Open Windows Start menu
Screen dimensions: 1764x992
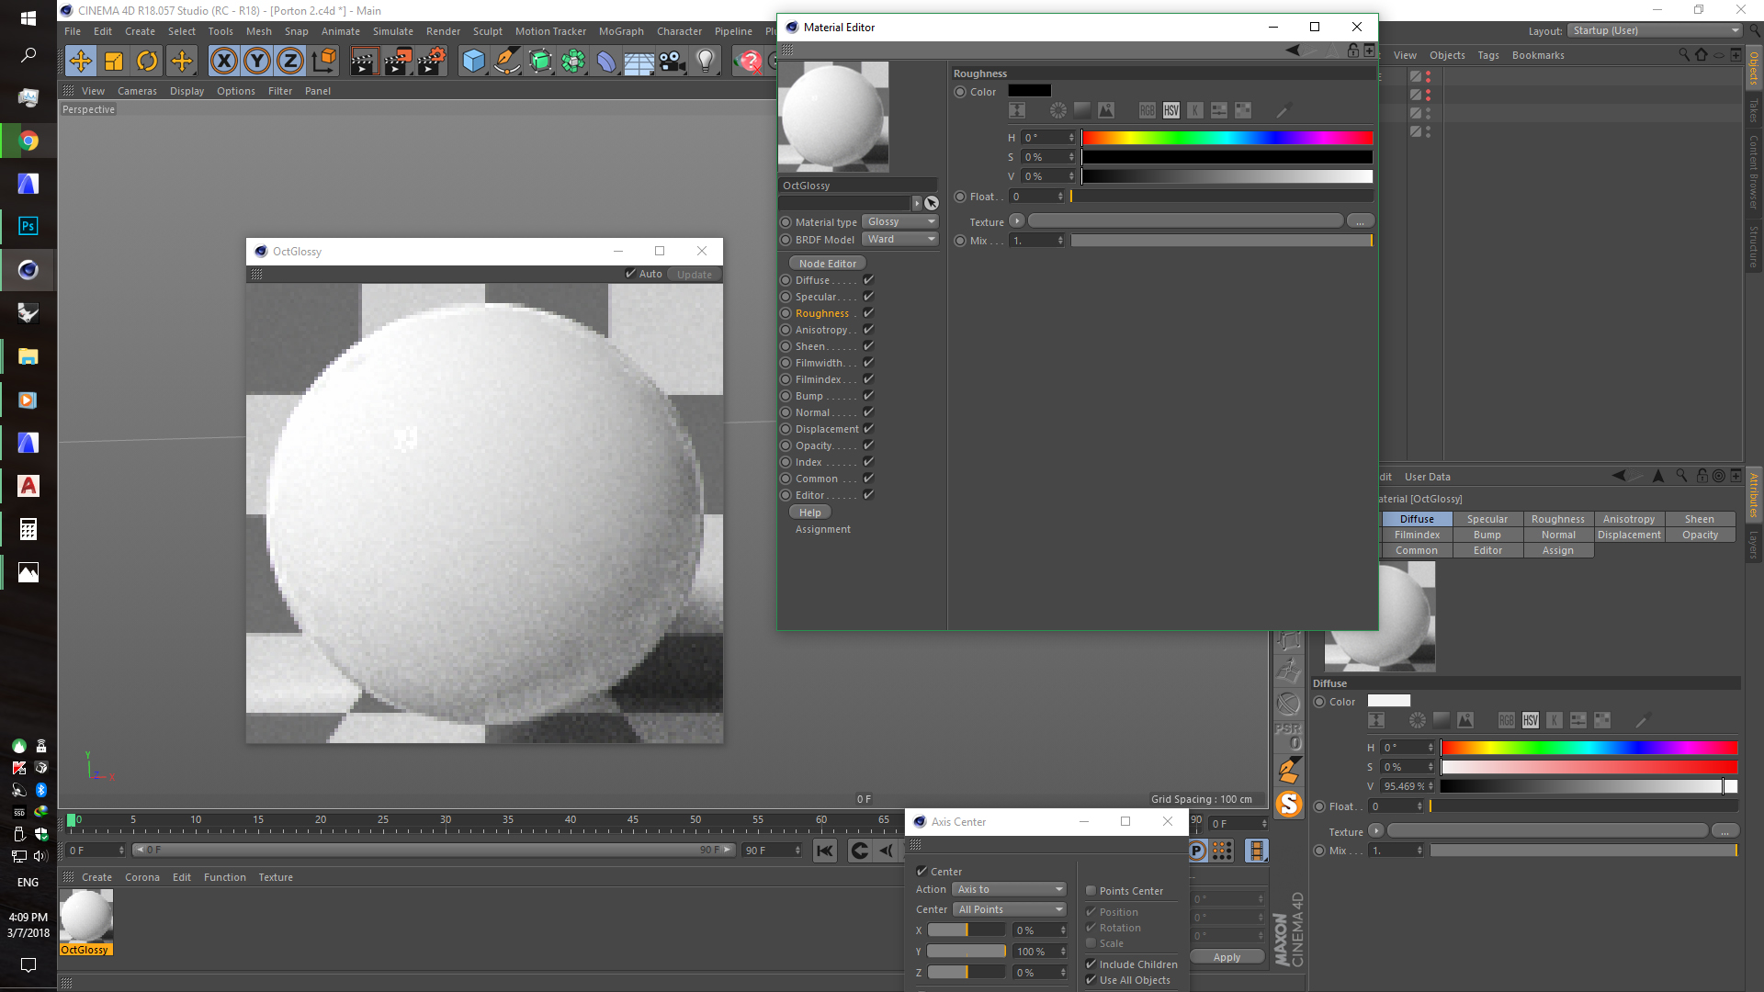28,18
